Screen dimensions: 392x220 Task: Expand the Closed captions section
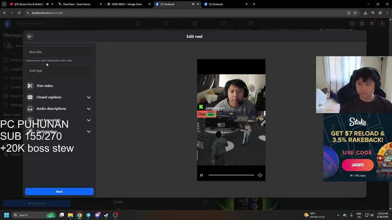pyautogui.click(x=89, y=97)
